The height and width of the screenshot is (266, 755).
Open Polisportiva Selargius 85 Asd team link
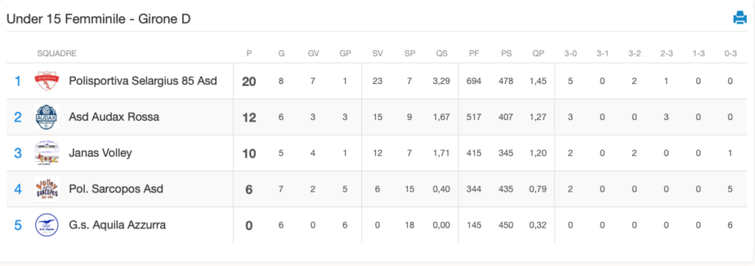click(143, 81)
